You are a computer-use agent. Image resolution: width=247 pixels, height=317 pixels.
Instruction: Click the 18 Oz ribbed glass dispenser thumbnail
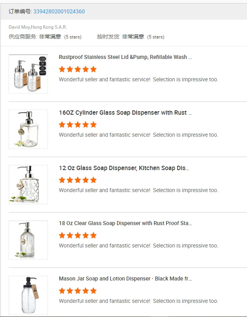click(28, 240)
